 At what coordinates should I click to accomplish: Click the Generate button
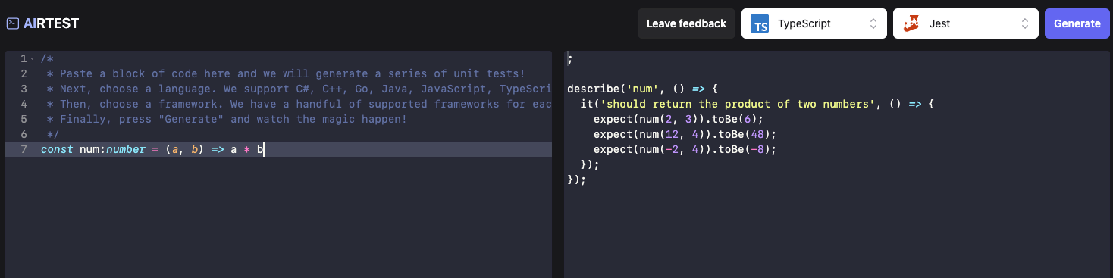(1077, 23)
